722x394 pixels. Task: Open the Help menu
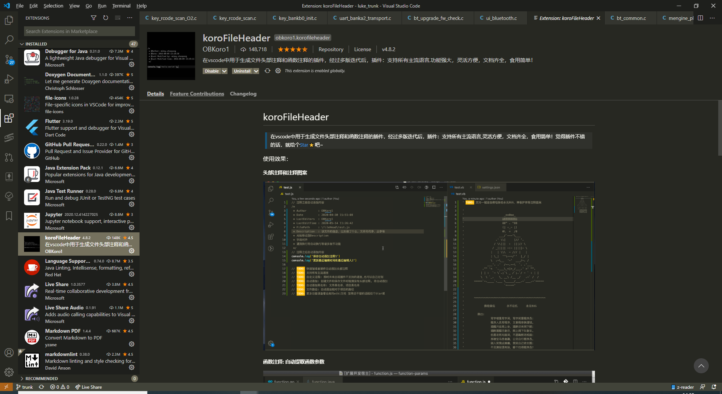141,6
